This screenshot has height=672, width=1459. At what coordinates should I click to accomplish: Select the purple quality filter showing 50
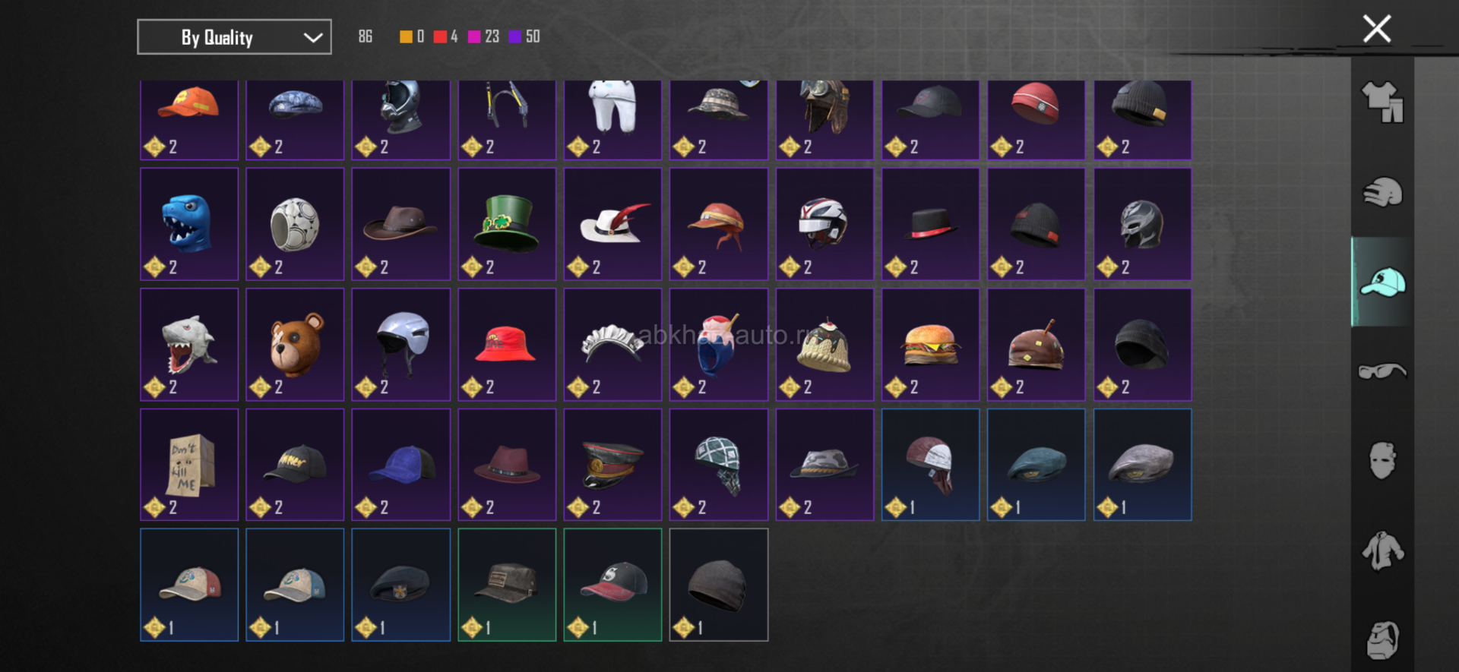click(524, 36)
